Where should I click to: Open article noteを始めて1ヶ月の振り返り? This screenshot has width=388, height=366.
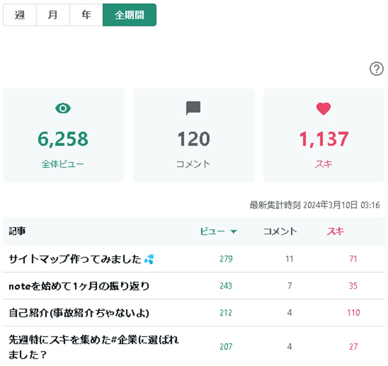click(79, 286)
